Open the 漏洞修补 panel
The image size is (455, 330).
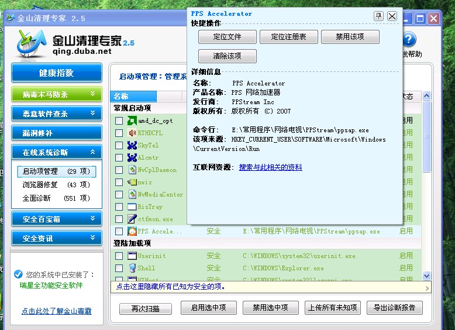point(57,133)
